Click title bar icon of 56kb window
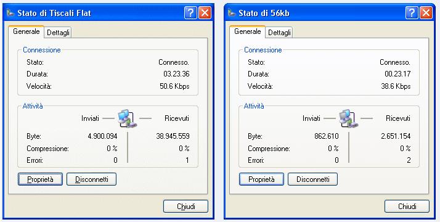 pos(232,13)
